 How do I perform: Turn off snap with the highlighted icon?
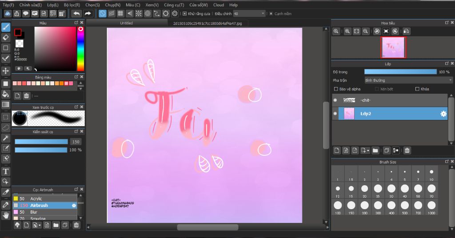pos(103,13)
